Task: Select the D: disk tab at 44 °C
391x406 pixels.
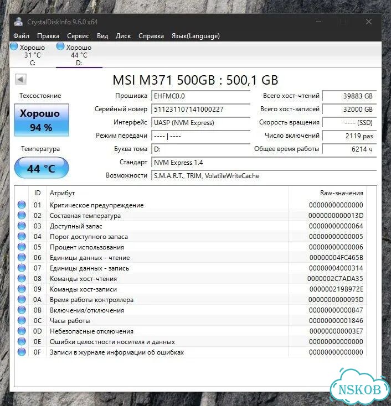Action: tap(79, 55)
